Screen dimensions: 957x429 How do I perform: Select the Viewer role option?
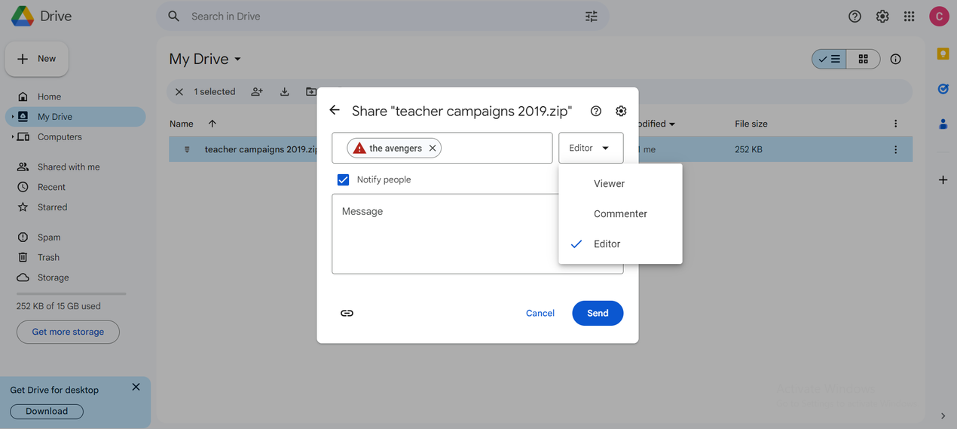coord(620,184)
